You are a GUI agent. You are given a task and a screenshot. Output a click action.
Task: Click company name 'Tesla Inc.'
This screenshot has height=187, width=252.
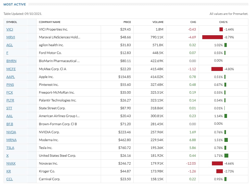point(46,148)
